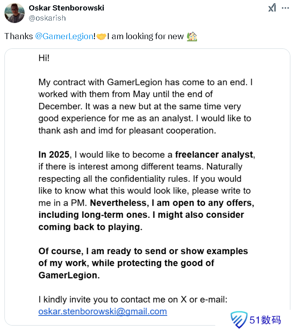Click the "I am looking for new" text
Screen dimensions: 296x330
pos(145,36)
